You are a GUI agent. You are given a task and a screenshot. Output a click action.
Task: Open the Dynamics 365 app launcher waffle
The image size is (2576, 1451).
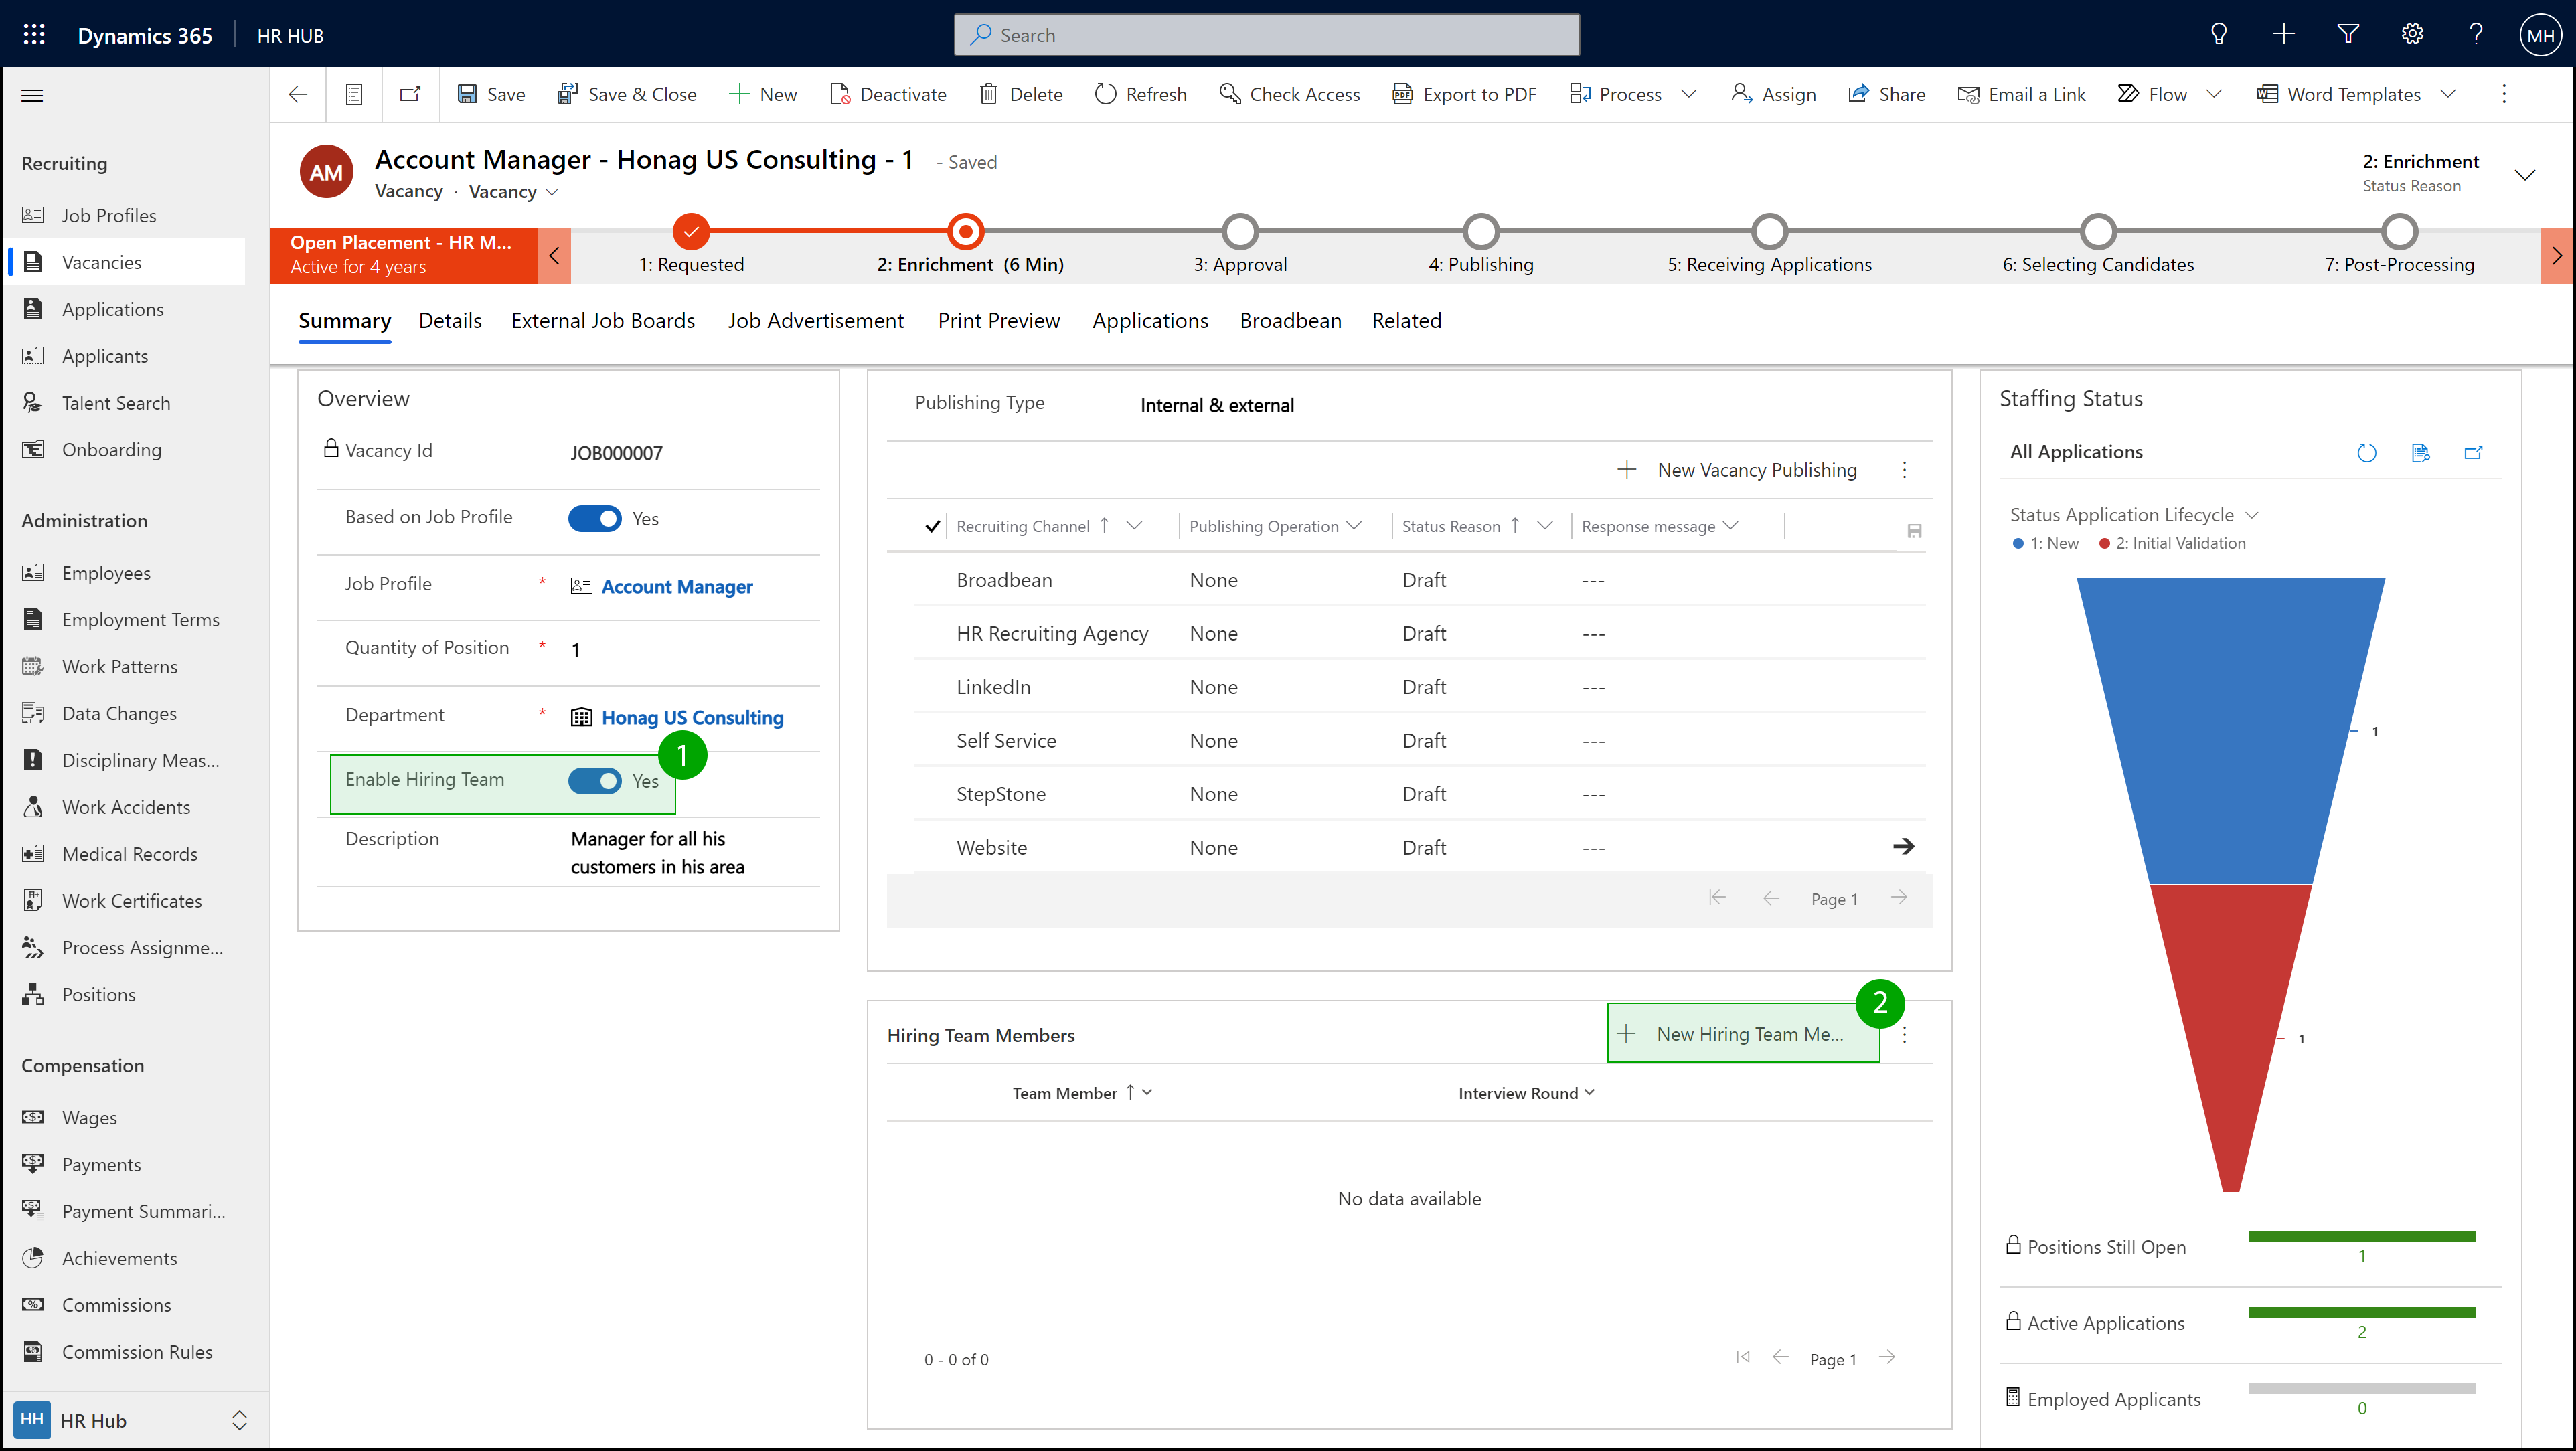34,35
